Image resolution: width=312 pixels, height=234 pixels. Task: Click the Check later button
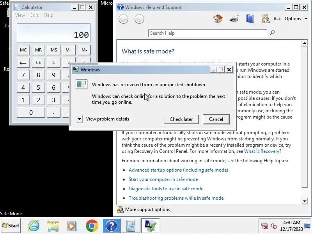(x=181, y=119)
